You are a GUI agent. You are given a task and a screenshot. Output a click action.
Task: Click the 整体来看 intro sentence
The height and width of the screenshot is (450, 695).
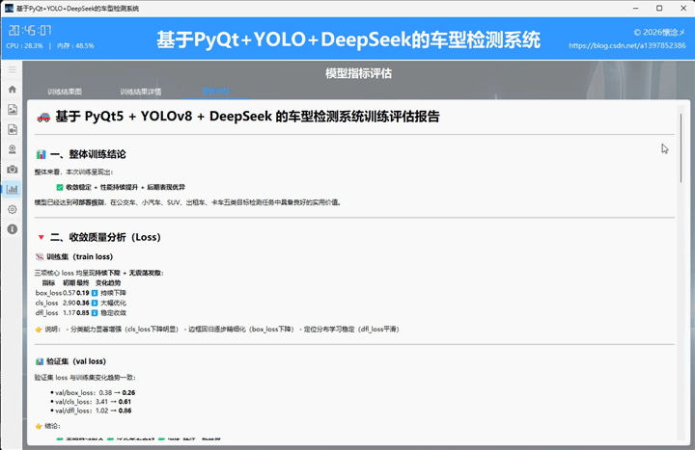(74, 172)
